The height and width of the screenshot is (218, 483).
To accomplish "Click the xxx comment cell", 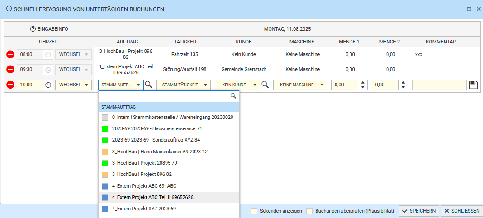I will (419, 54).
